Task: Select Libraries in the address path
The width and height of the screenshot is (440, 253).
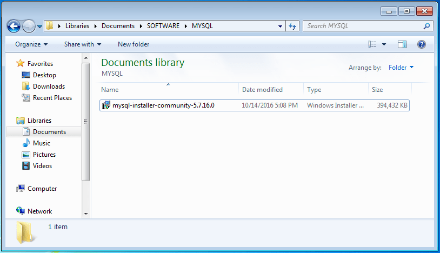Action: point(77,26)
